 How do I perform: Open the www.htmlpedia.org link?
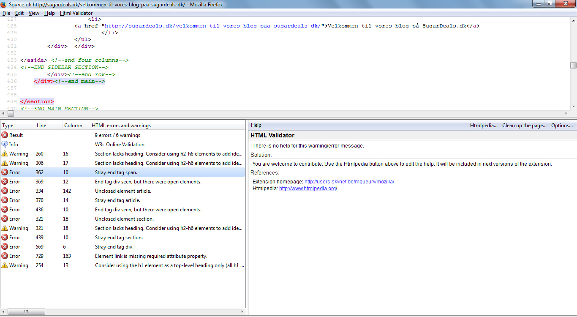(x=307, y=189)
